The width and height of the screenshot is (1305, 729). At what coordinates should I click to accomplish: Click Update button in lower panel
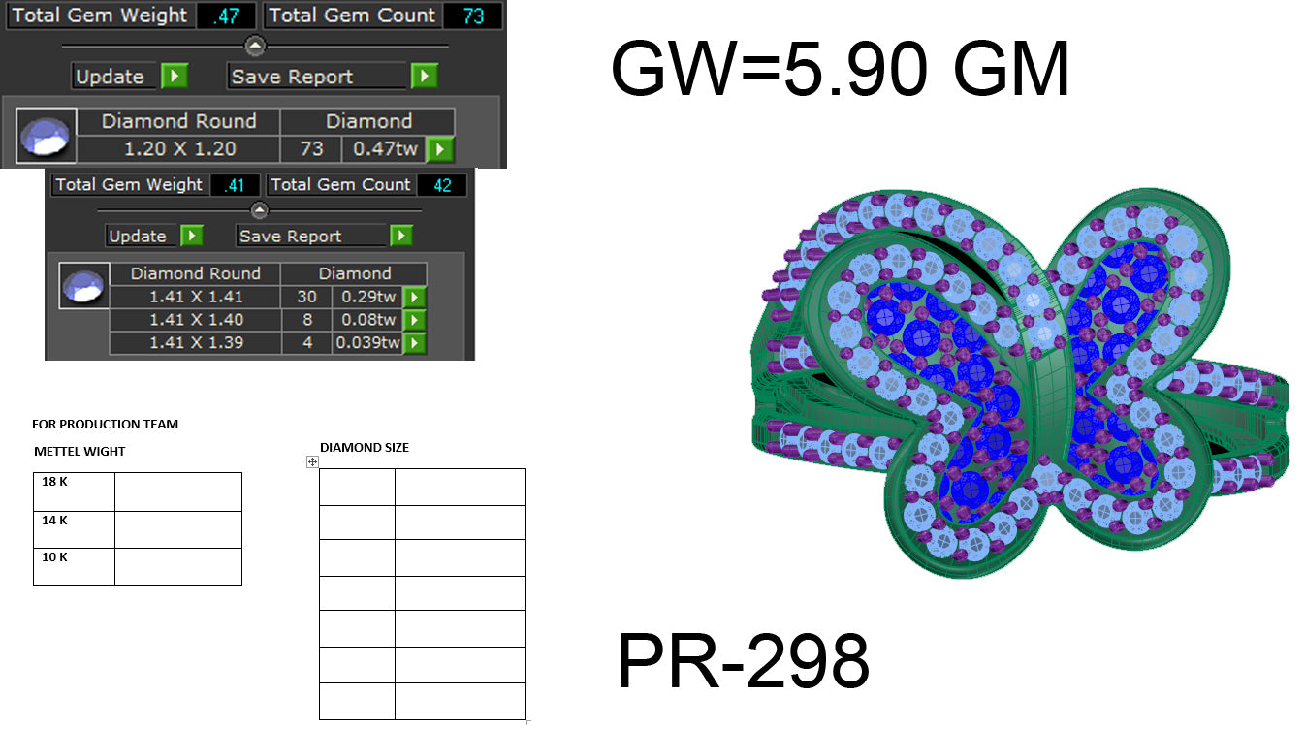[142, 236]
